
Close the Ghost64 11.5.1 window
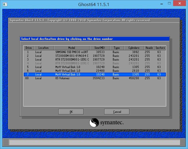180,4
